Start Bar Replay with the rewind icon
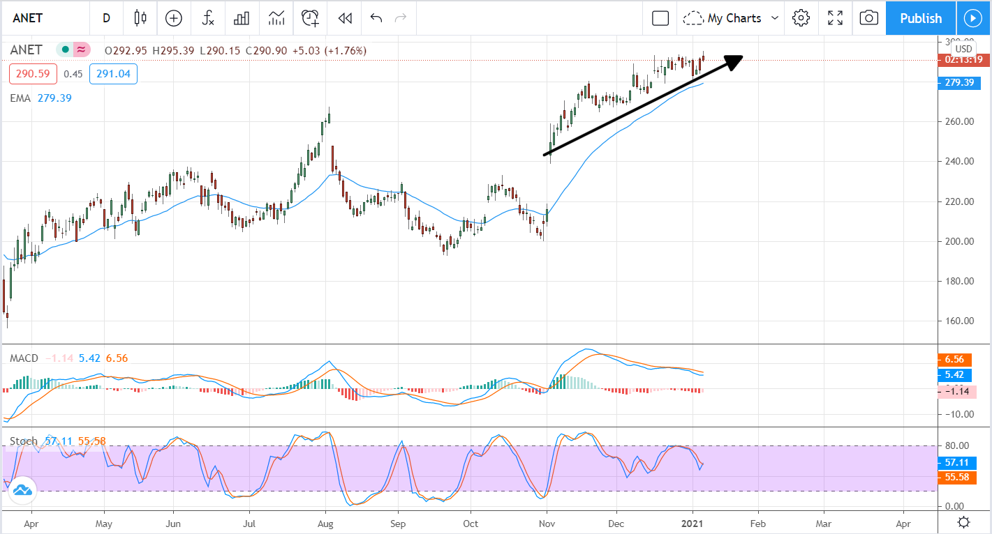 point(344,18)
